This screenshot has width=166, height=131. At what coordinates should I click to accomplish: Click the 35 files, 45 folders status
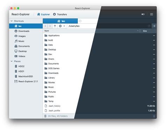pos(58,116)
